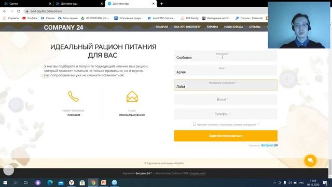This screenshot has width=332, height=187.
Task: Click the browser forward arrow
Action: 11,11
